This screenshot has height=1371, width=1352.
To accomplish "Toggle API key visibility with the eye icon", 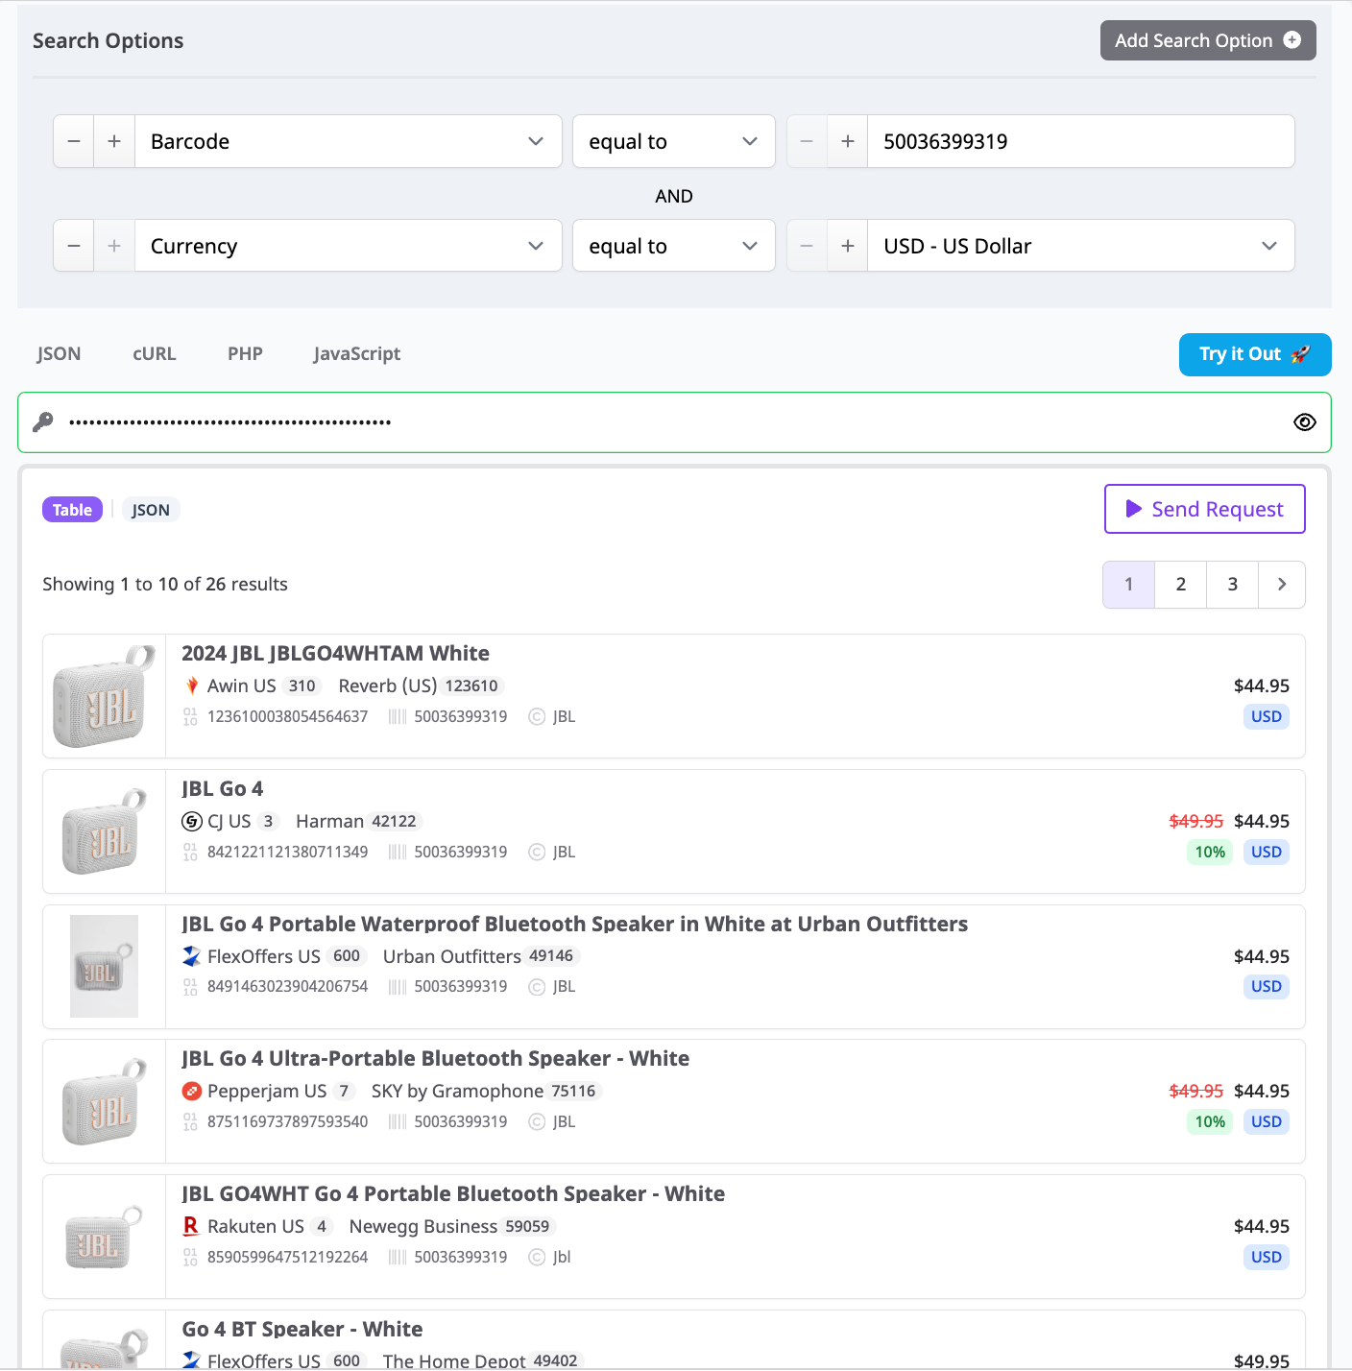I will (x=1305, y=421).
